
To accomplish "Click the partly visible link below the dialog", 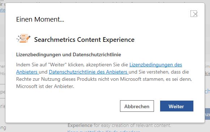I will (104, 131).
